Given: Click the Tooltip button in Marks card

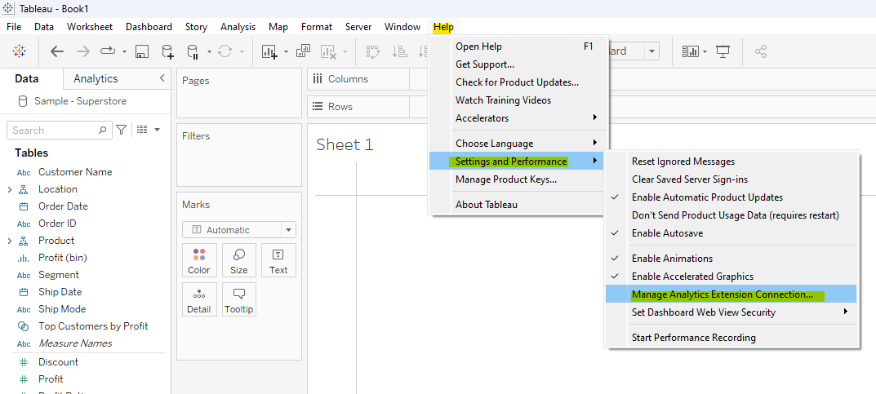Looking at the screenshot, I should click(x=239, y=299).
